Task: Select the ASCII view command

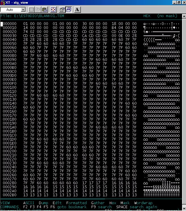Action: click(x=29, y=203)
